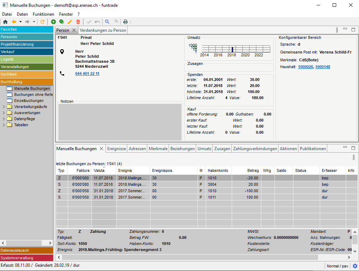This screenshot has height=271, width=359.
Task: Click the orange refresh icon
Action: (42, 22)
